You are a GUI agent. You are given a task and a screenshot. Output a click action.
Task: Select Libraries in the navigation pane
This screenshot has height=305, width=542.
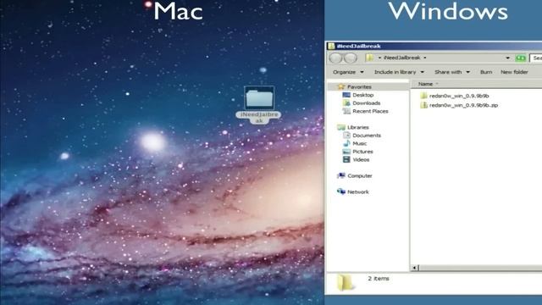357,127
